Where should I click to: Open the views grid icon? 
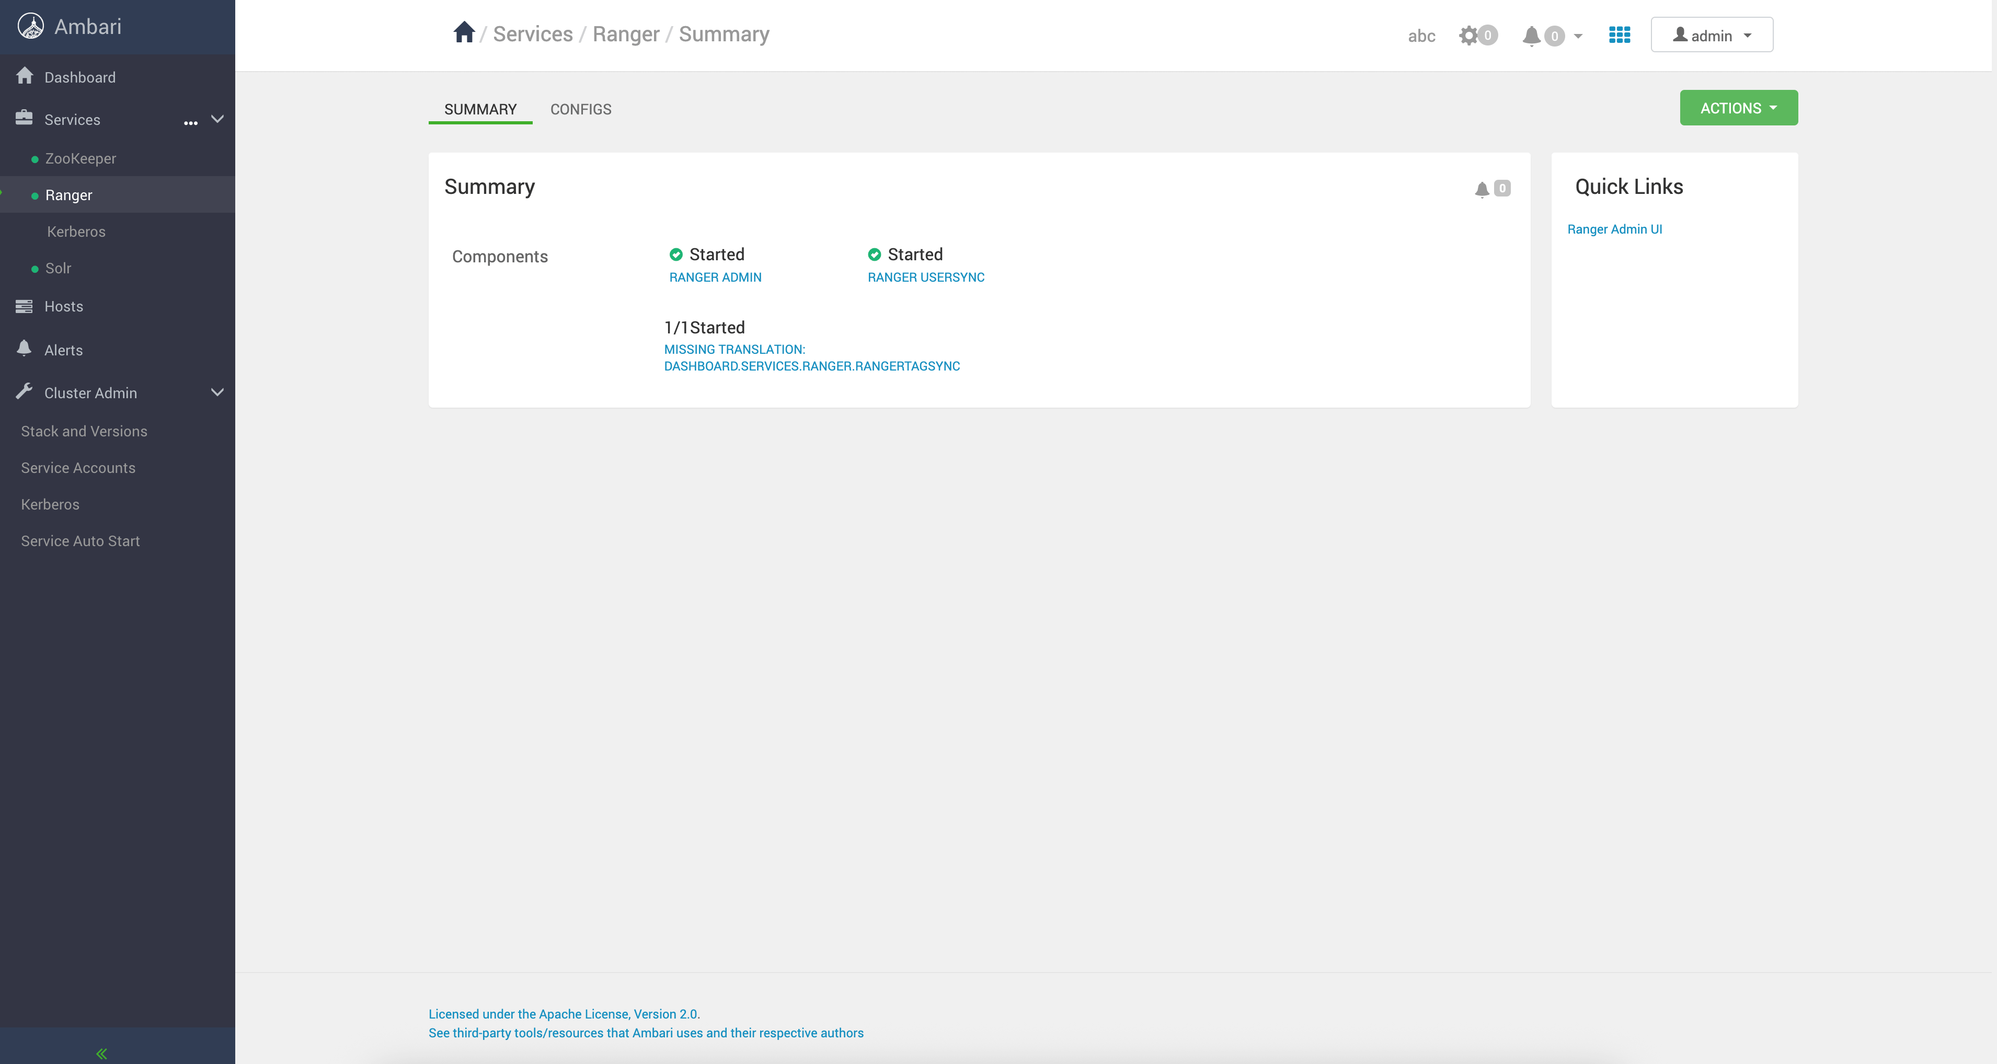point(1620,35)
